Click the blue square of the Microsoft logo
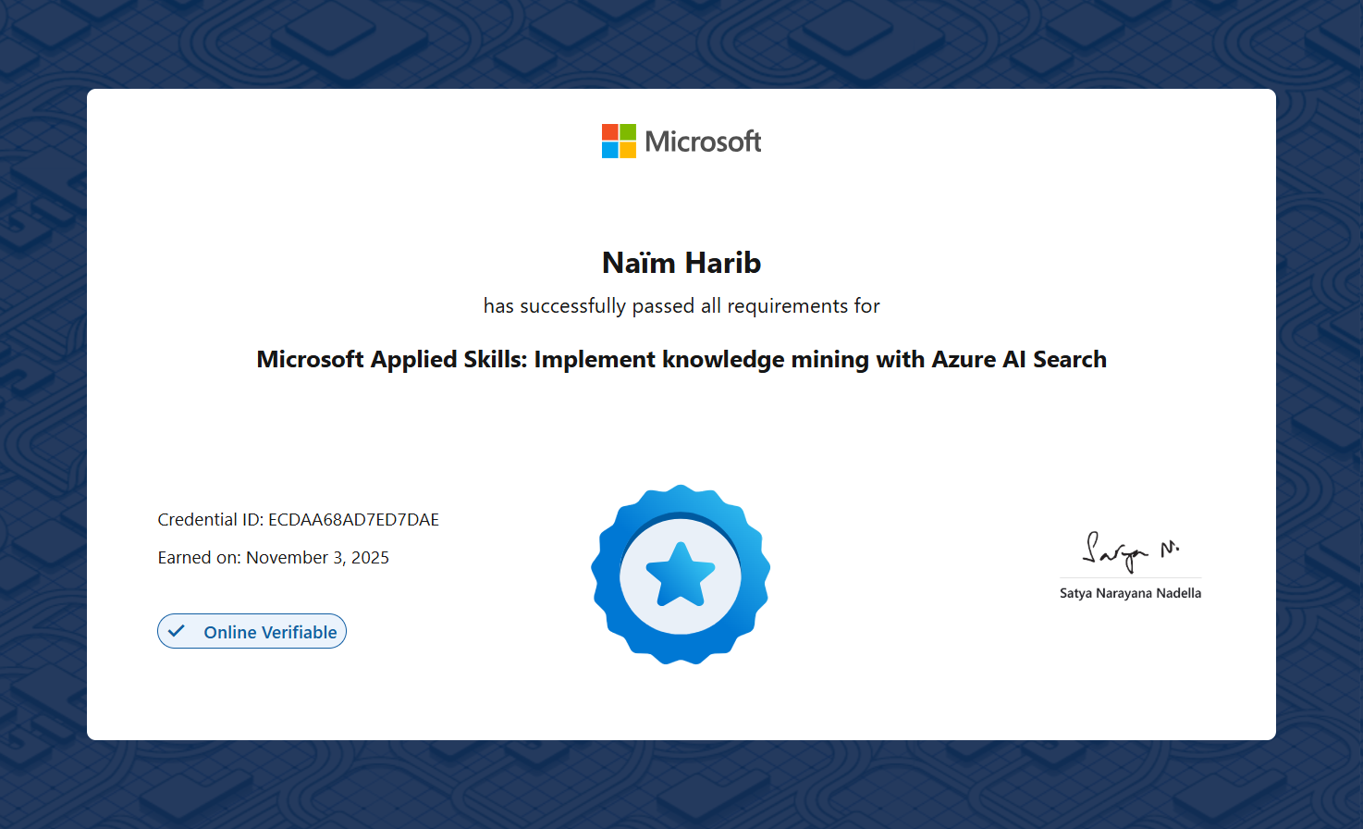Image resolution: width=1363 pixels, height=829 pixels. [x=609, y=151]
